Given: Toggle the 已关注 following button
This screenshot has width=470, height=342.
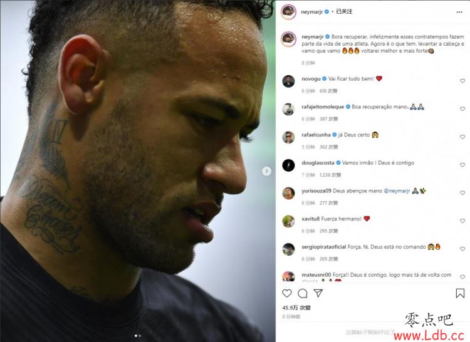Looking at the screenshot, I should point(344,11).
